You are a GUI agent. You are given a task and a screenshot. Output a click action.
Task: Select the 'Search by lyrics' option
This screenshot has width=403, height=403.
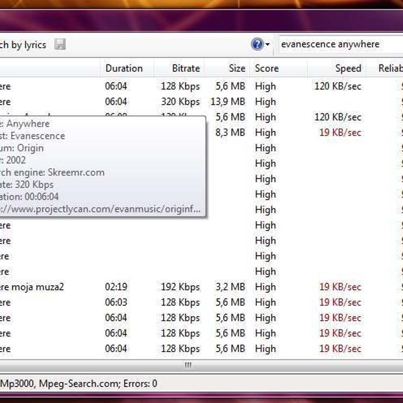[23, 45]
